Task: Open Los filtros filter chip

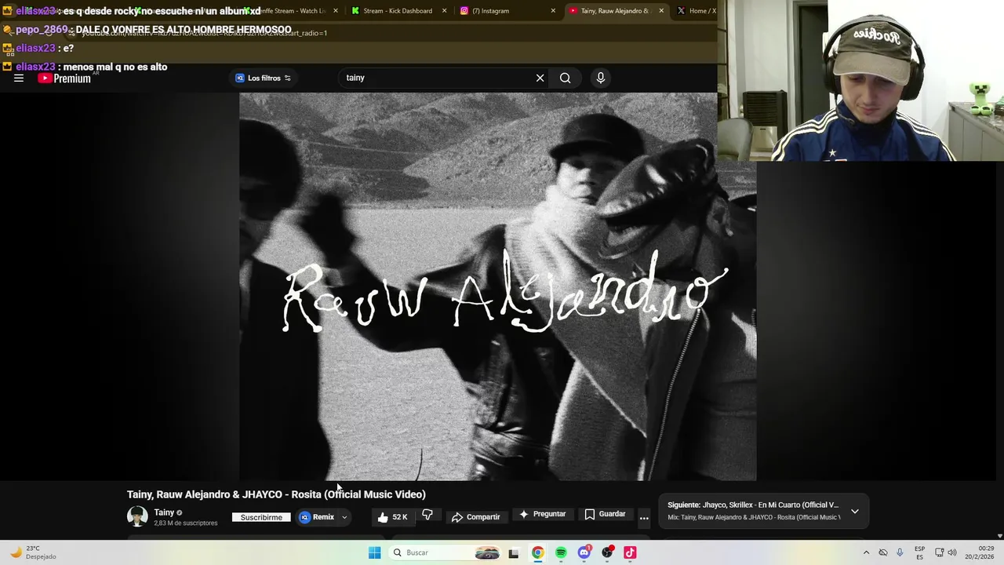Action: click(x=264, y=78)
